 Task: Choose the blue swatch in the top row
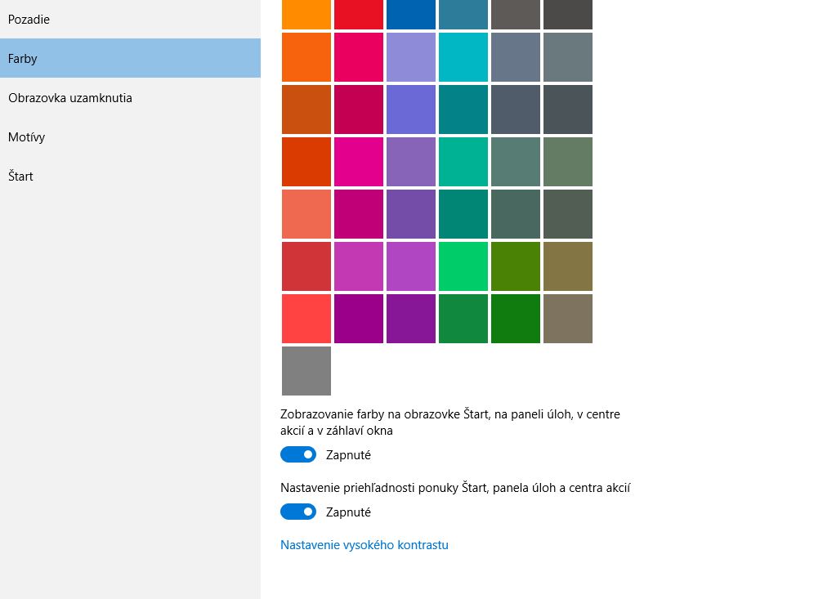pos(410,15)
